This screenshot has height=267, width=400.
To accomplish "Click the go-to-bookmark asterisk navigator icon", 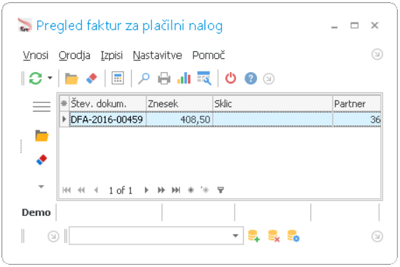I will click(205, 190).
